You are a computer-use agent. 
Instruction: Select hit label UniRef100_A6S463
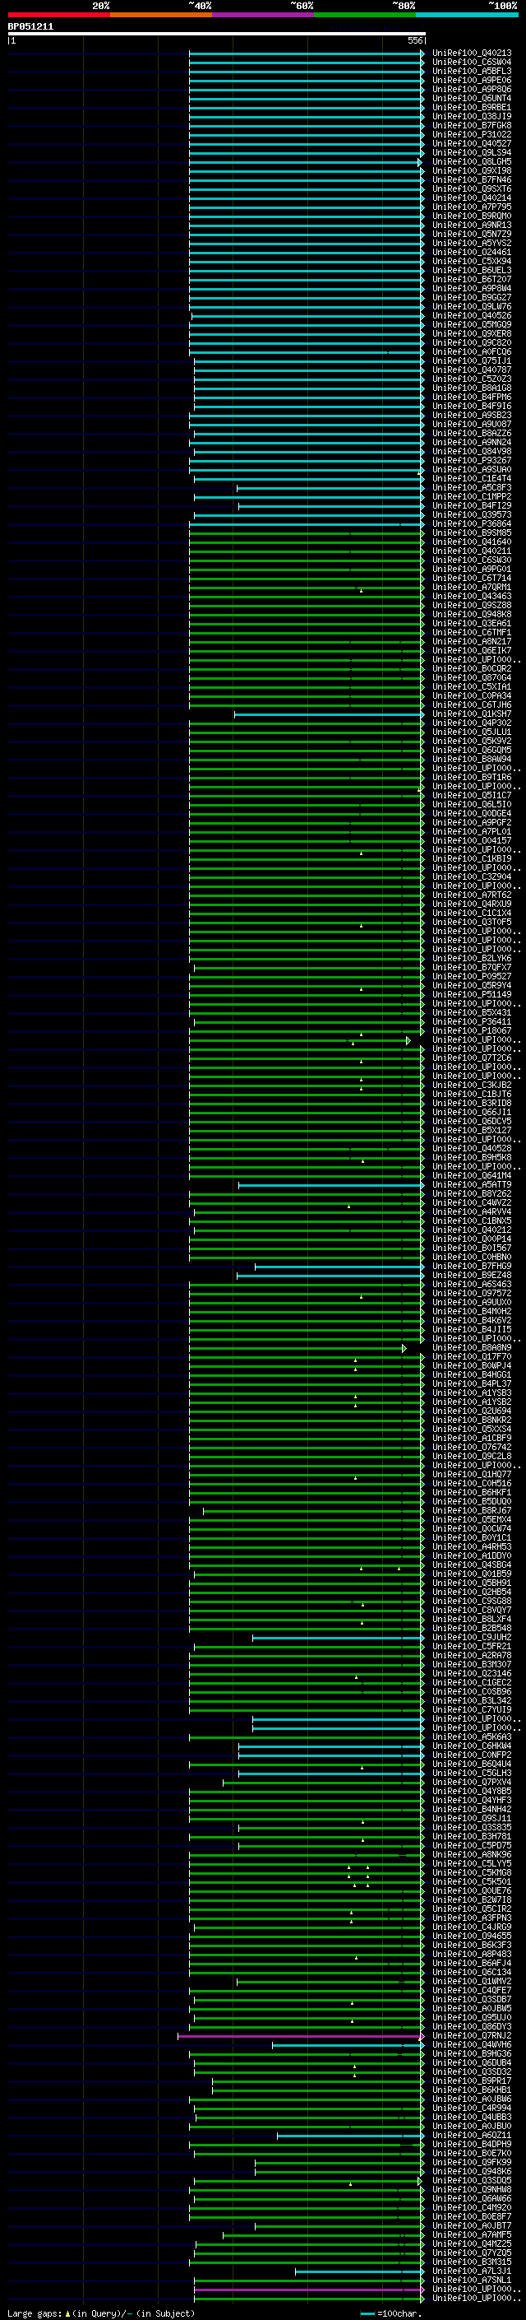coord(472,1285)
